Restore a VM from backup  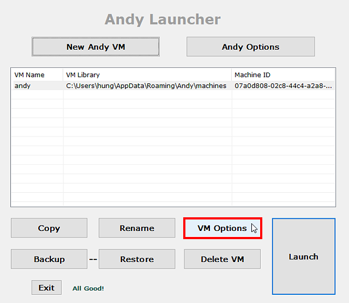(x=137, y=259)
